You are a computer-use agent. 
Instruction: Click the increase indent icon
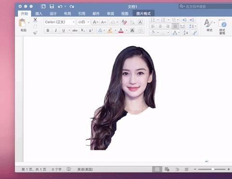coord(192,20)
